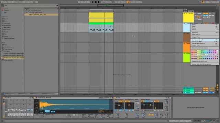The height and width of the screenshot is (123, 220).
Task: Fold track 1 with its unfold button
Action: [184, 13]
